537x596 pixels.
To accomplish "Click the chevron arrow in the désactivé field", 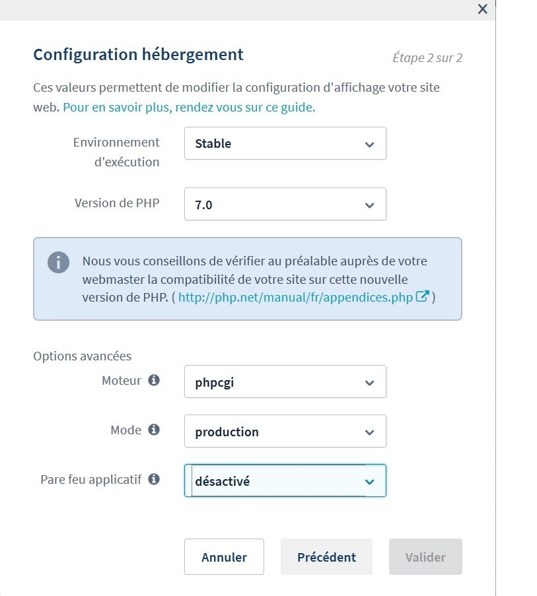I will click(369, 482).
